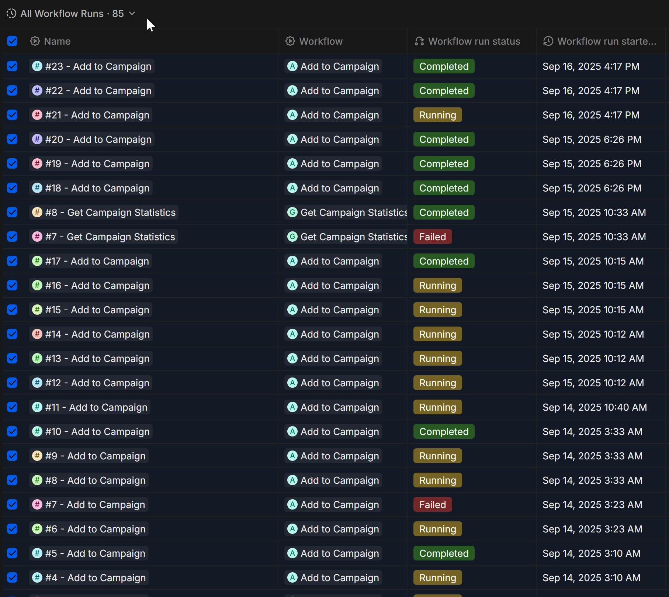
Task: Uncheck the #22 - Add to Campaign row
Action: click(12, 90)
